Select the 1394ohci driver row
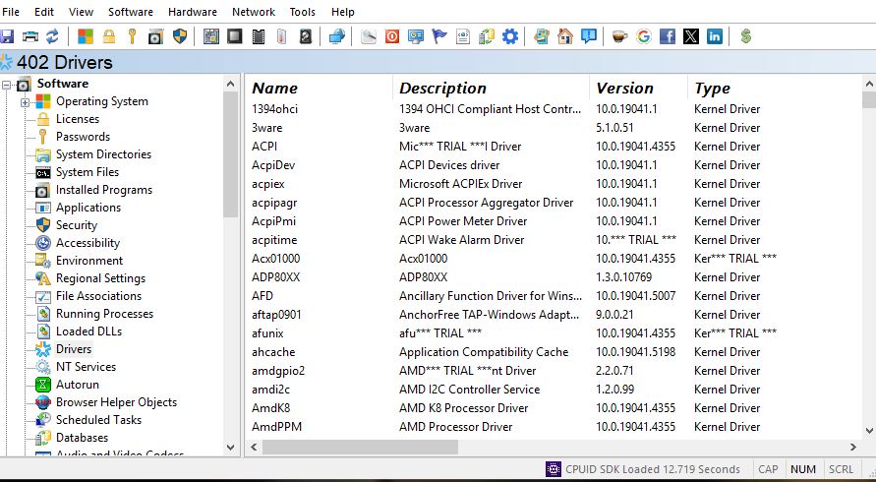The width and height of the screenshot is (876, 482). tap(554, 109)
